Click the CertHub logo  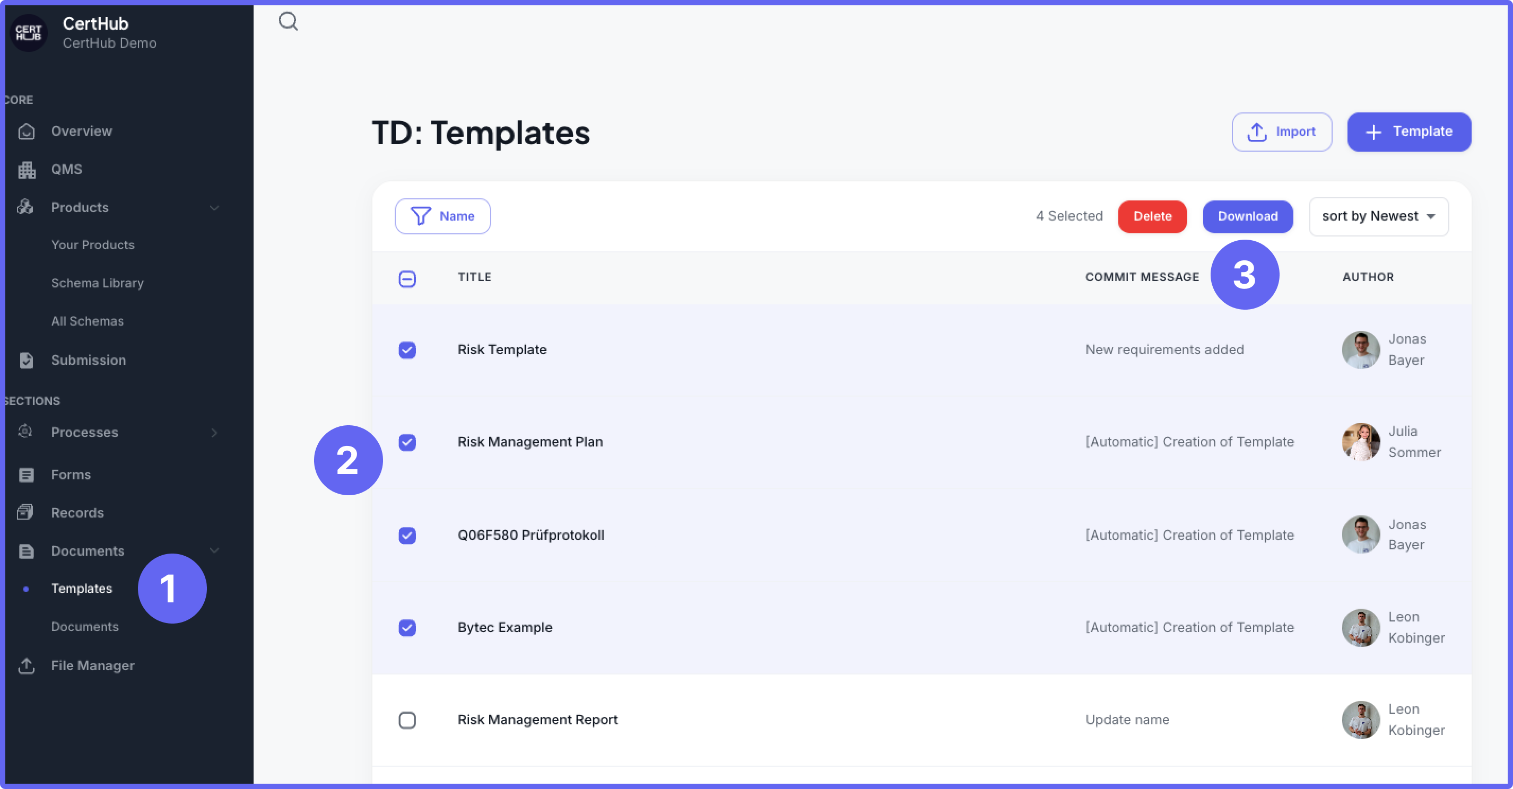tap(29, 33)
